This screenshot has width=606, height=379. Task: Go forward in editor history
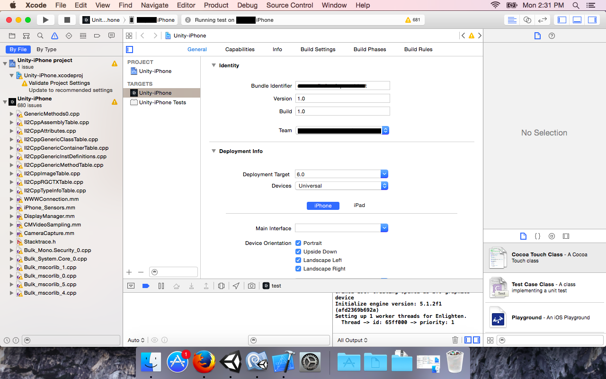coord(155,36)
